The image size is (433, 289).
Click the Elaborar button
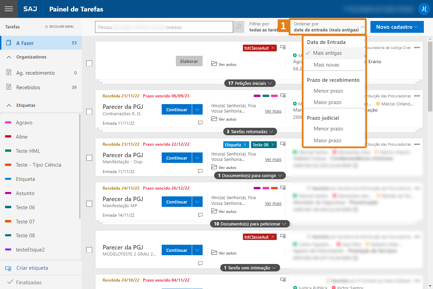(189, 61)
